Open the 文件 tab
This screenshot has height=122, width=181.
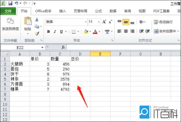(8, 11)
